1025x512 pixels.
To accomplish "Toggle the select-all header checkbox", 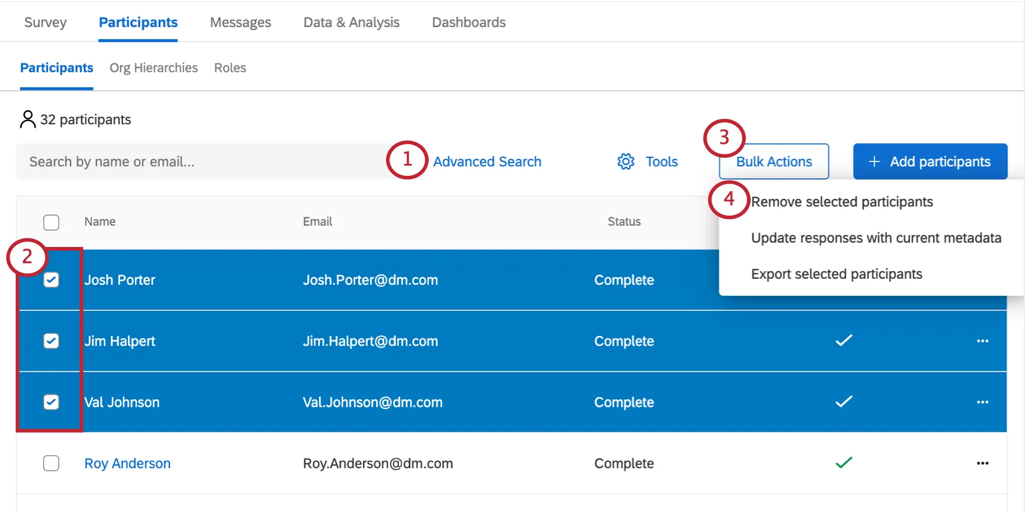I will click(51, 222).
